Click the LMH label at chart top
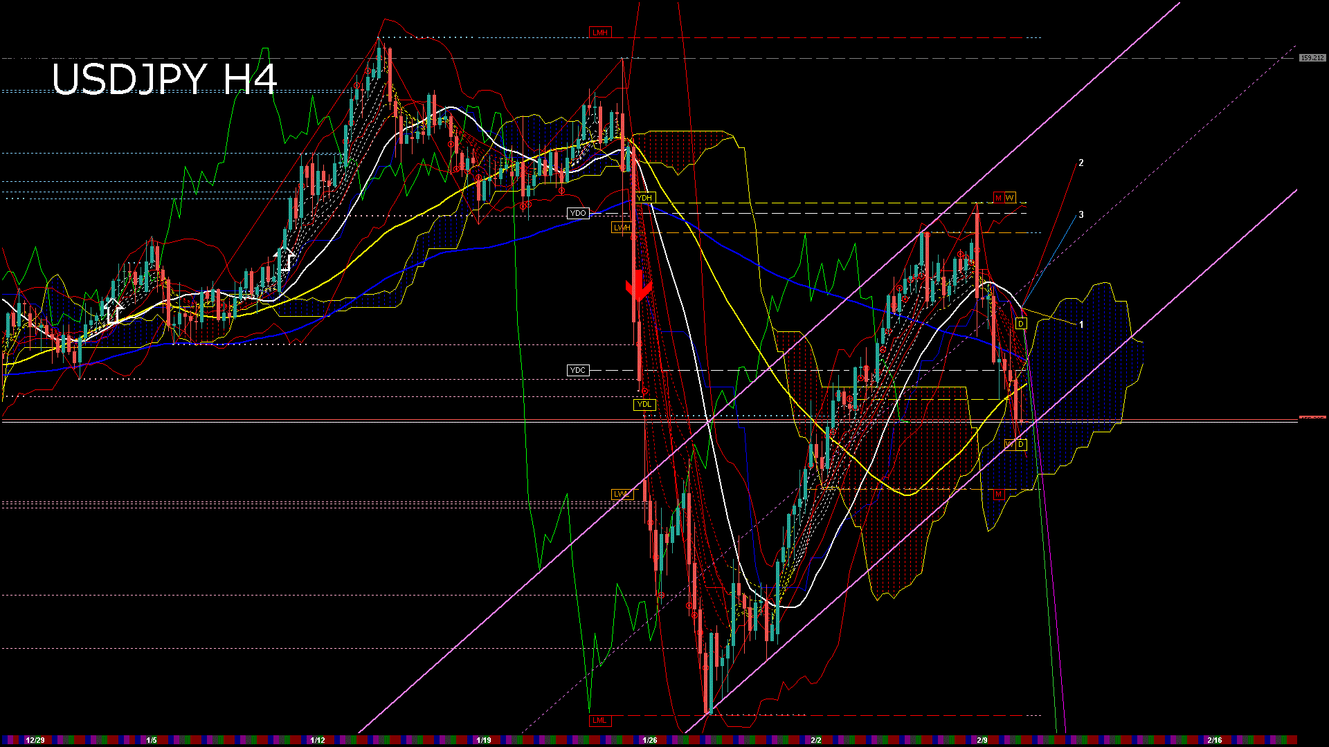Image resolution: width=1329 pixels, height=747 pixels. [599, 33]
